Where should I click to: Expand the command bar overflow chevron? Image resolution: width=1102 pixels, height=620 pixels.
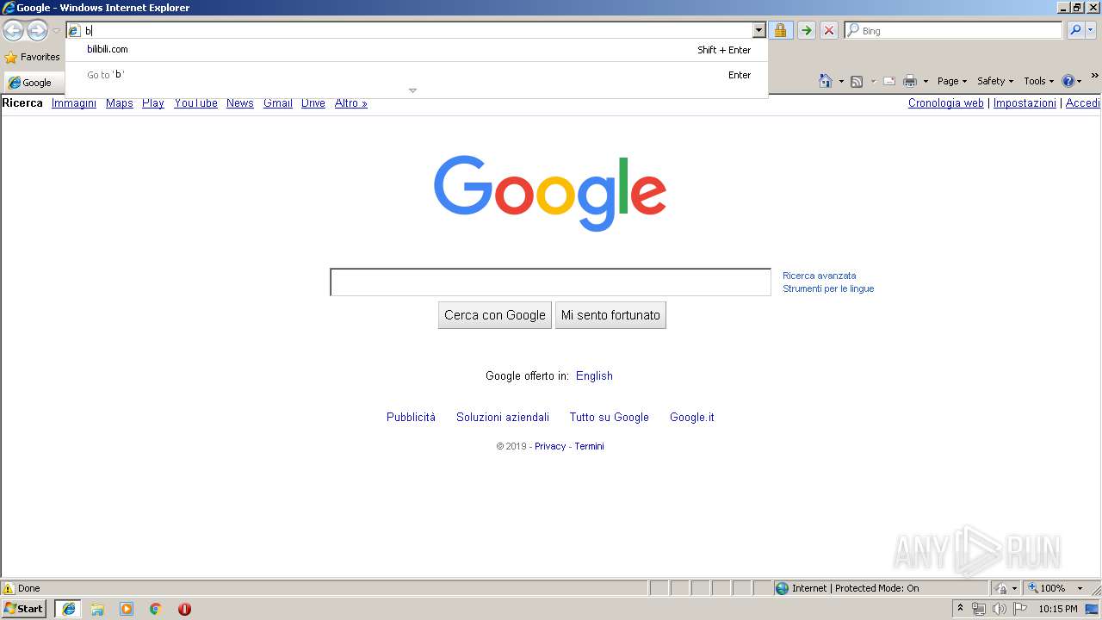tap(1095, 76)
